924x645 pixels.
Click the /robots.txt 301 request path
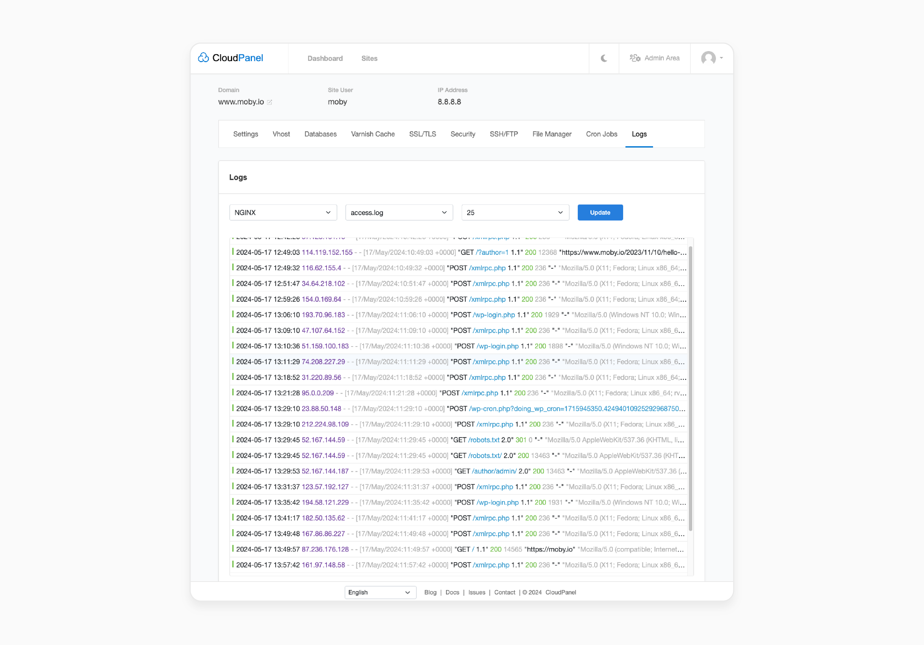coord(484,440)
